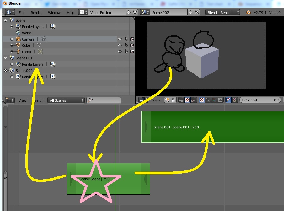Collapse the Scene.001 tree node

[5, 58]
